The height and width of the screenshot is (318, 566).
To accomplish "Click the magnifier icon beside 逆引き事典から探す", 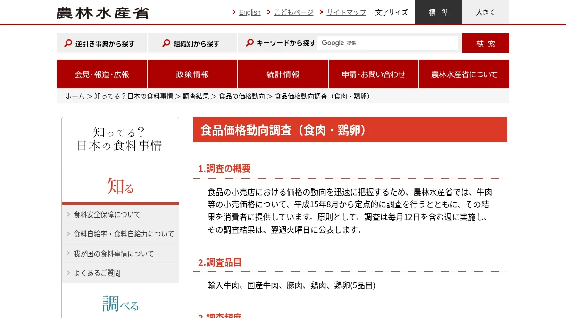I will (68, 43).
